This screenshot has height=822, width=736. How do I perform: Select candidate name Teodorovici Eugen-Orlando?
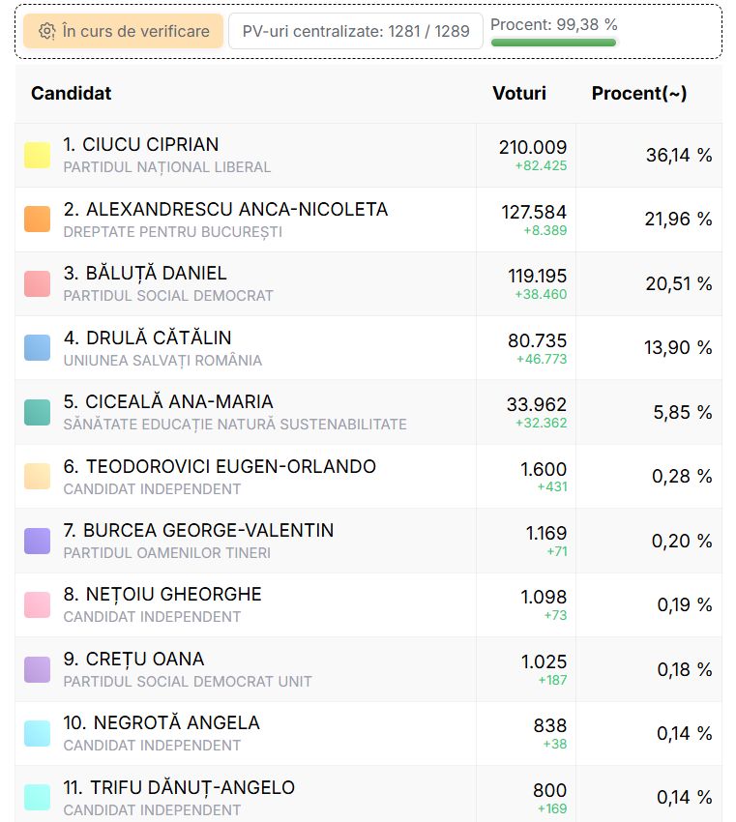(220, 466)
